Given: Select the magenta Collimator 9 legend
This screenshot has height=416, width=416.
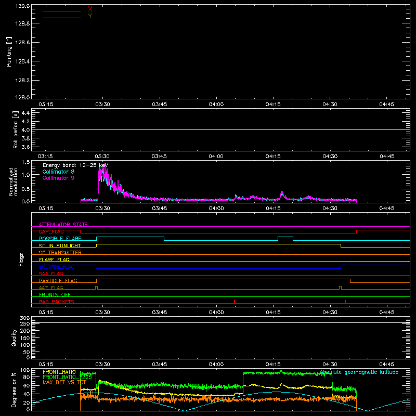Looking at the screenshot, I should click(x=58, y=178).
